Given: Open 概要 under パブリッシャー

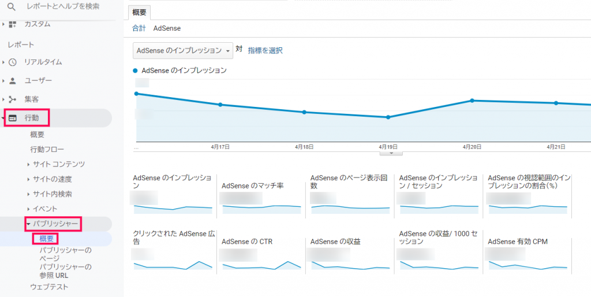Looking at the screenshot, I should pos(46,239).
